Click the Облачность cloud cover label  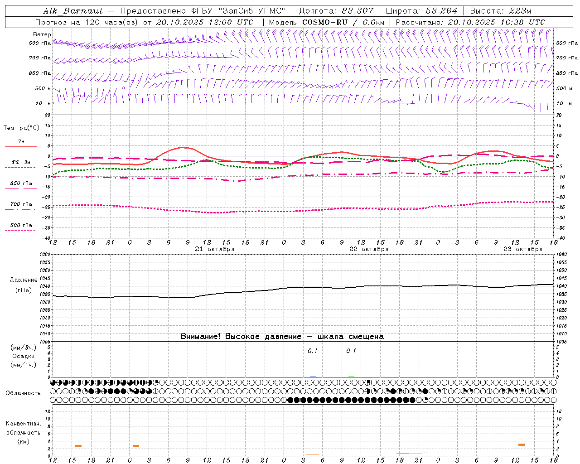click(x=23, y=393)
